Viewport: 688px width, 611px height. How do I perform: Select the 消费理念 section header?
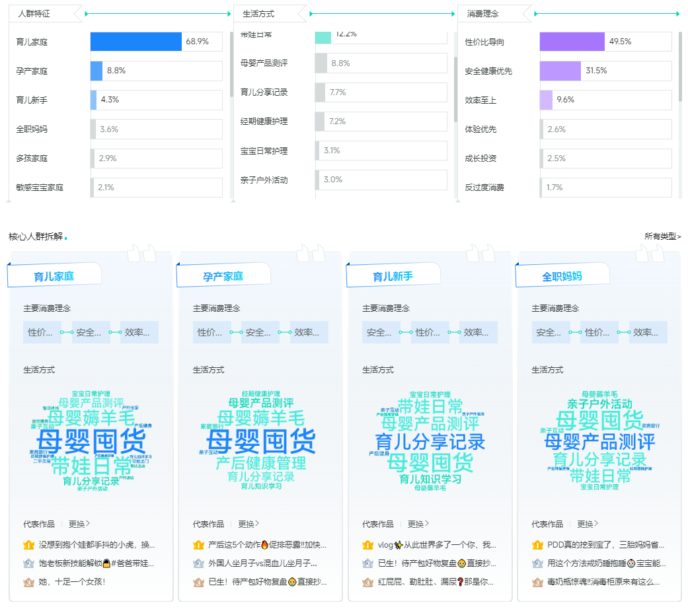click(x=482, y=13)
